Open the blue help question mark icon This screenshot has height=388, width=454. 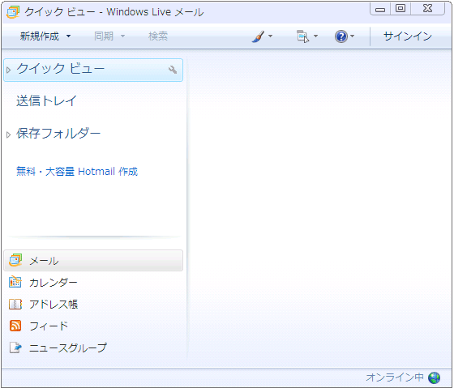pos(341,36)
